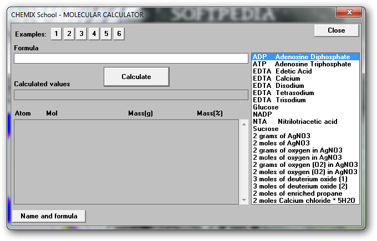
Task: Load example 4
Action: point(94,34)
